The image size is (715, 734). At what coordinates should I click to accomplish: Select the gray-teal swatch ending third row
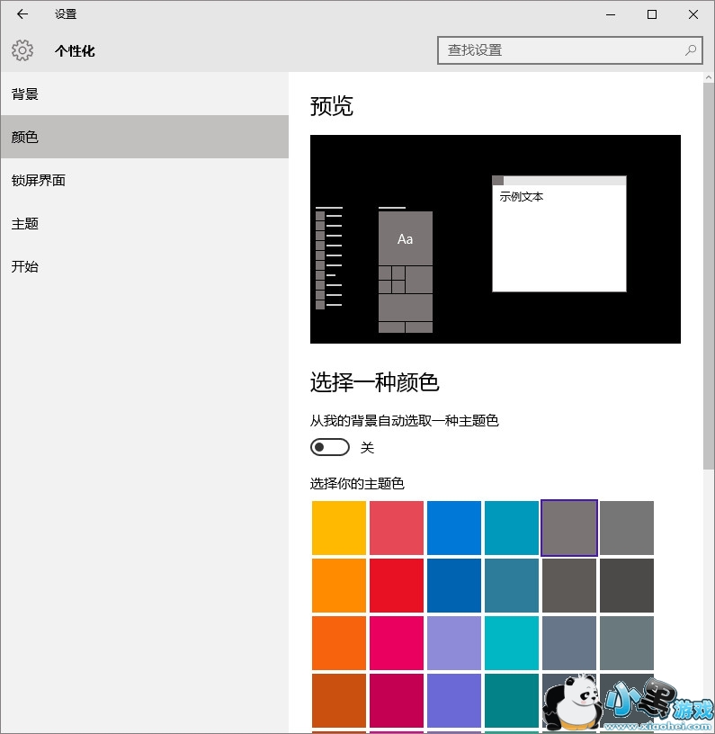pos(627,643)
